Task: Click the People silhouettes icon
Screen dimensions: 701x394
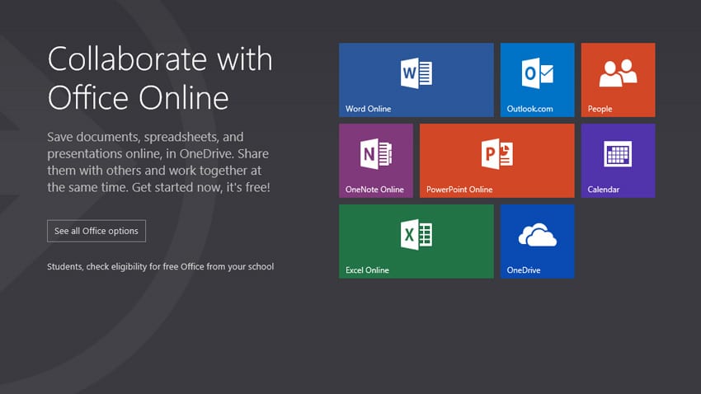Action: click(x=618, y=74)
